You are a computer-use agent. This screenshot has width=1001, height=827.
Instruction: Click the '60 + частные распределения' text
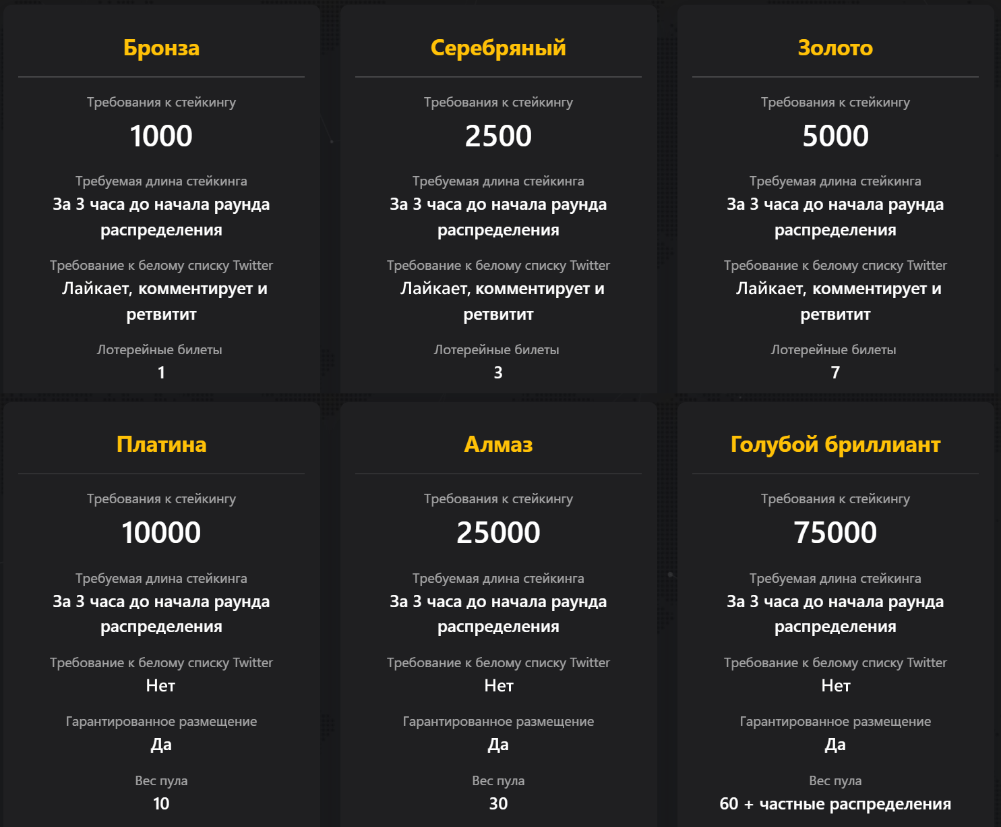click(835, 803)
